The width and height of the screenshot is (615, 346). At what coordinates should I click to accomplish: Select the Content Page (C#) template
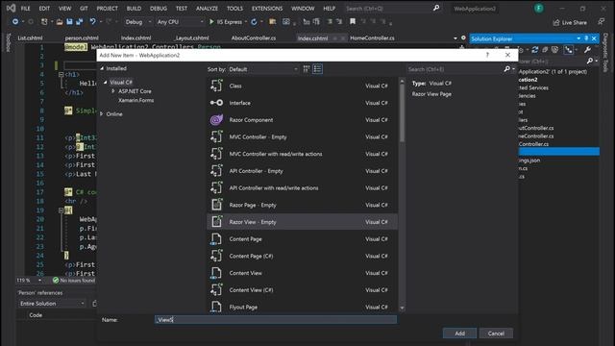pos(302,257)
